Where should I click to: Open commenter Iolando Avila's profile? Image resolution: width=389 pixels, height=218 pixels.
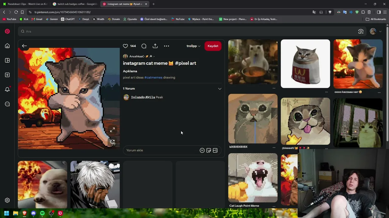[x=143, y=97]
